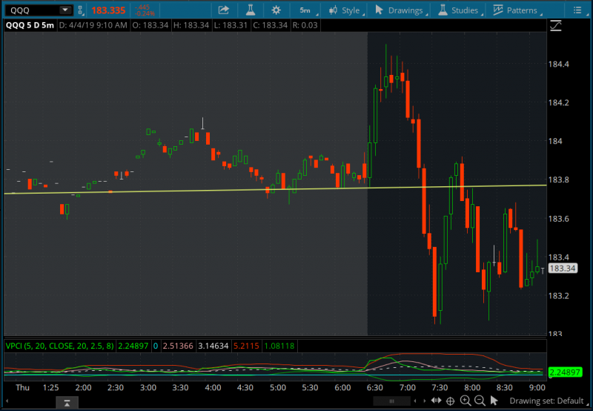The height and width of the screenshot is (411, 593).
Task: Click the Studies button
Action: pos(458,10)
